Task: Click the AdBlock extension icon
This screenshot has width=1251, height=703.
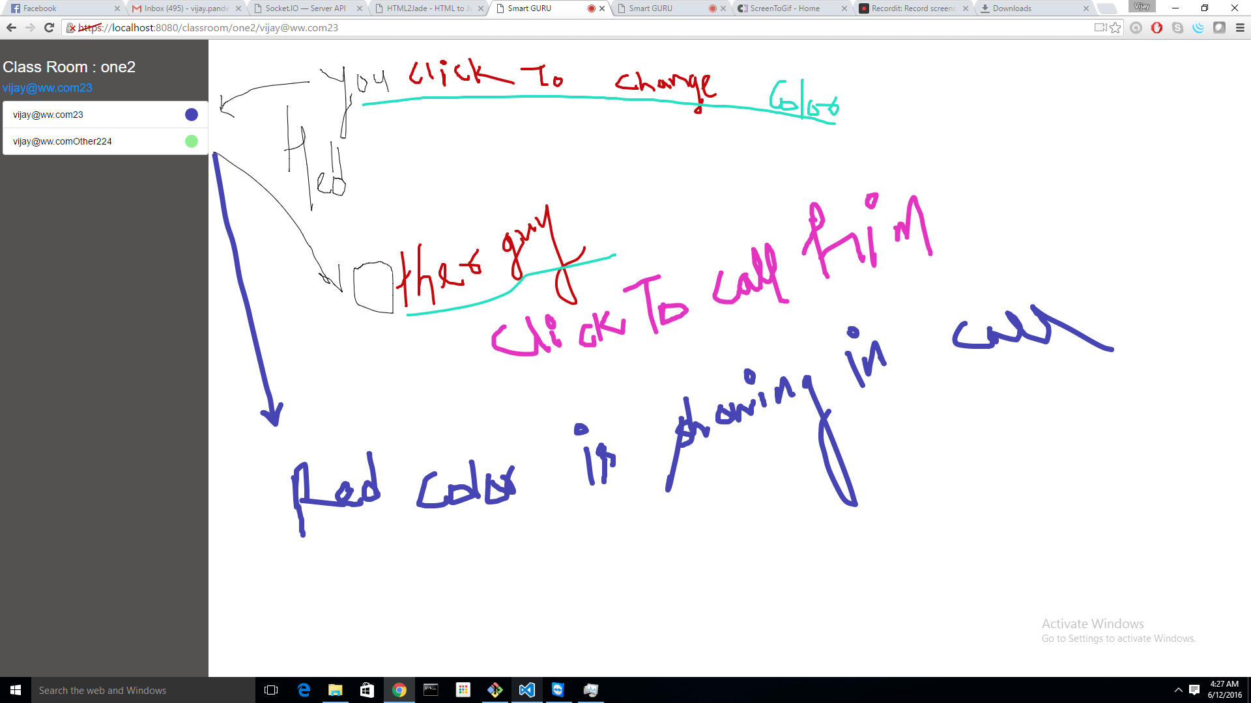Action: point(1157,27)
